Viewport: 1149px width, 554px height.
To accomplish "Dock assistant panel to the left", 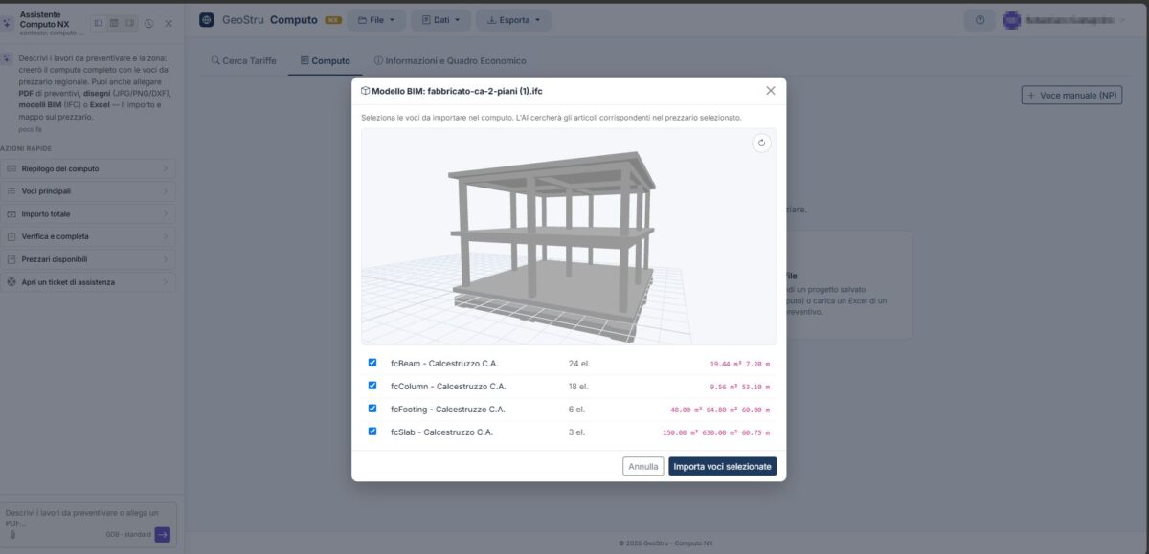I will pyautogui.click(x=98, y=23).
